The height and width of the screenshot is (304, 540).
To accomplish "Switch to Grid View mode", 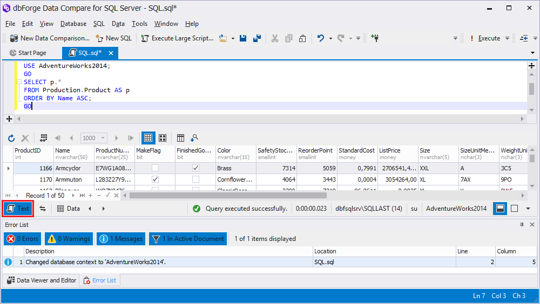I will tap(148, 138).
